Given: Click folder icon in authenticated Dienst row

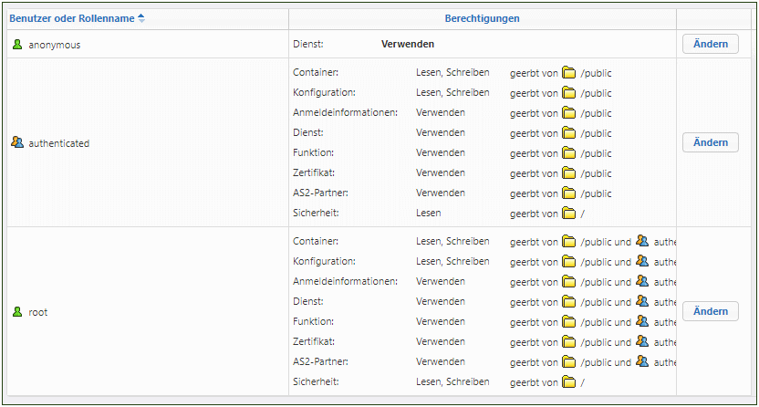Looking at the screenshot, I should pos(569,132).
